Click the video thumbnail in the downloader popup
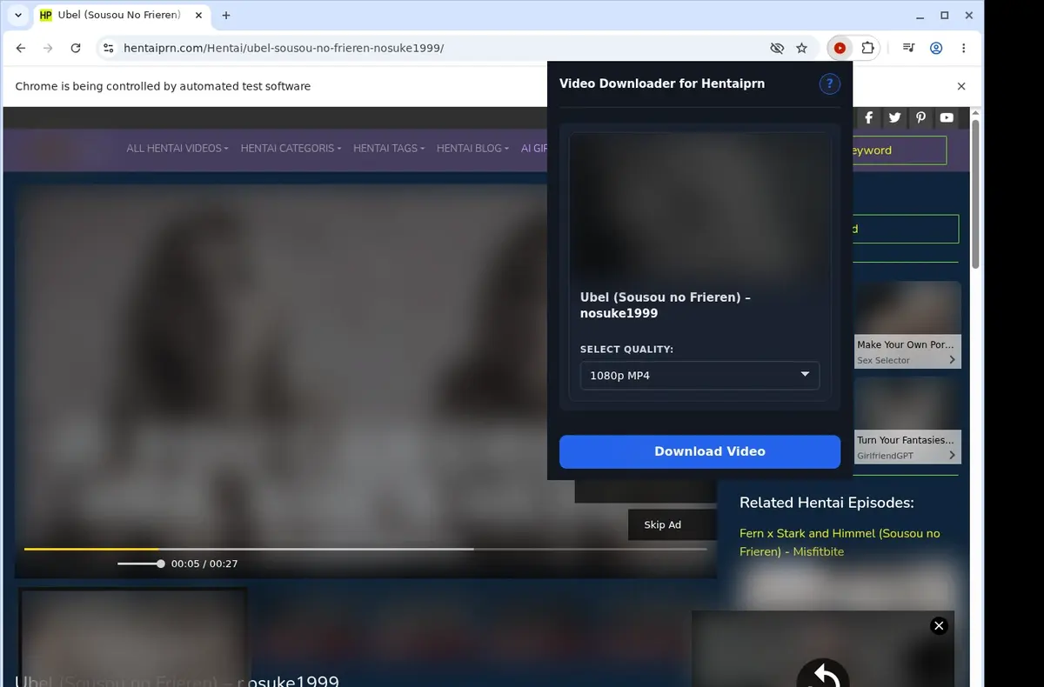 click(x=699, y=207)
